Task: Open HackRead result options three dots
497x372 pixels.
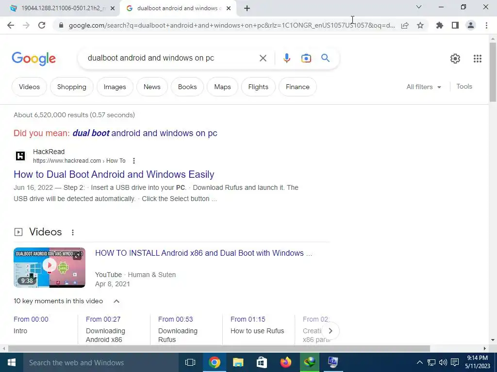Action: pos(134,161)
